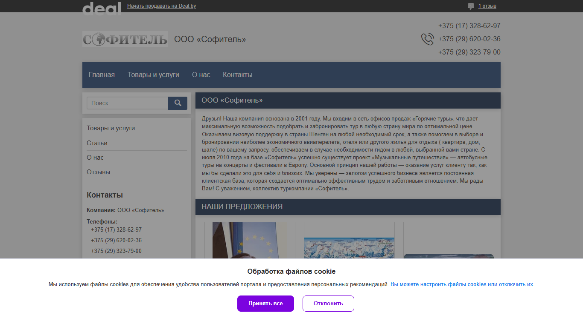Focus the «Поиск...» search field
The image size is (583, 327).
tap(128, 103)
